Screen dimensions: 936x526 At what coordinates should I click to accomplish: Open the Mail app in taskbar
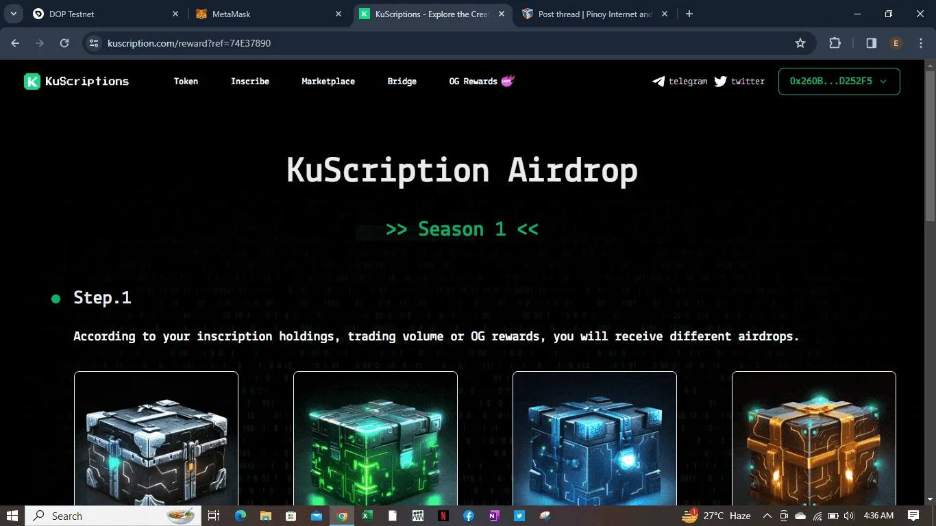click(x=316, y=516)
